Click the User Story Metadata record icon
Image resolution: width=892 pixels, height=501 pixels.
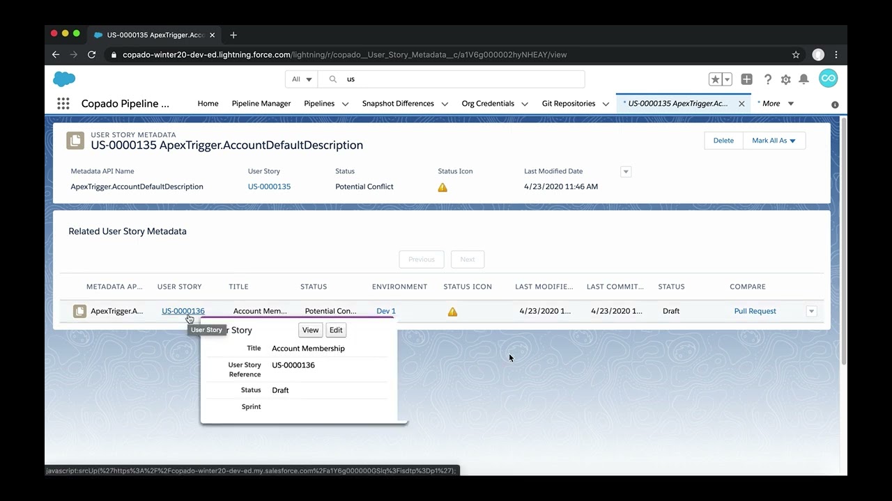click(x=75, y=141)
